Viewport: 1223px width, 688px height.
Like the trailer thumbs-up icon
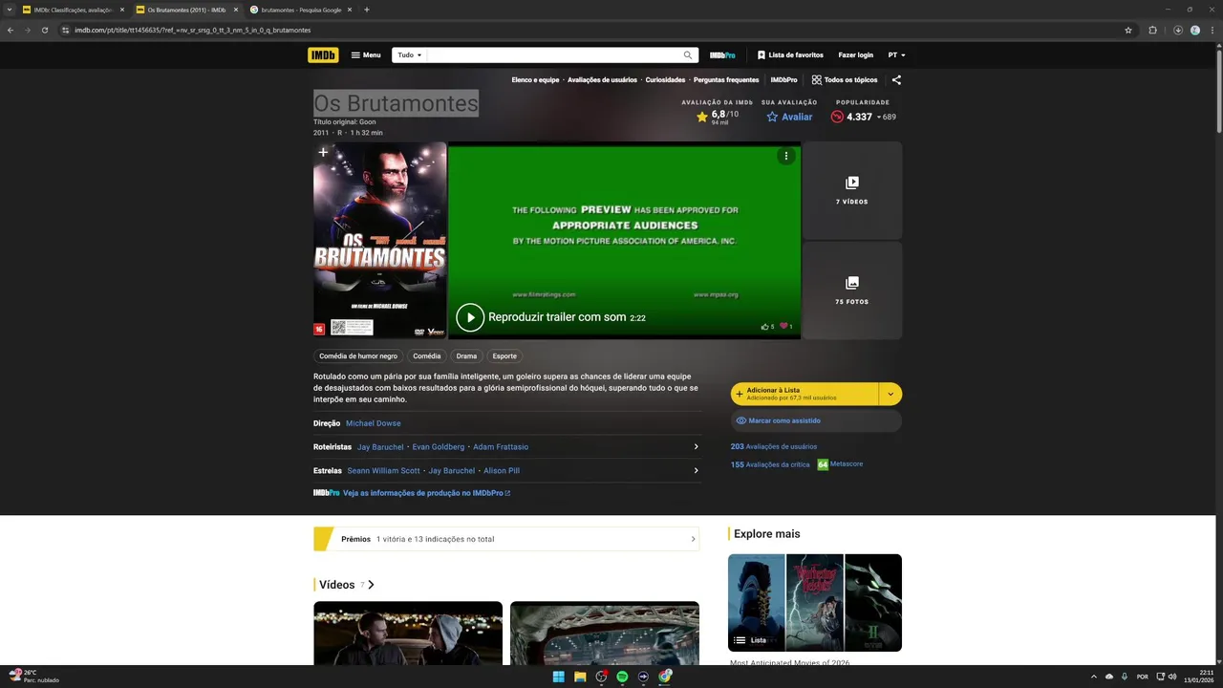(x=767, y=327)
